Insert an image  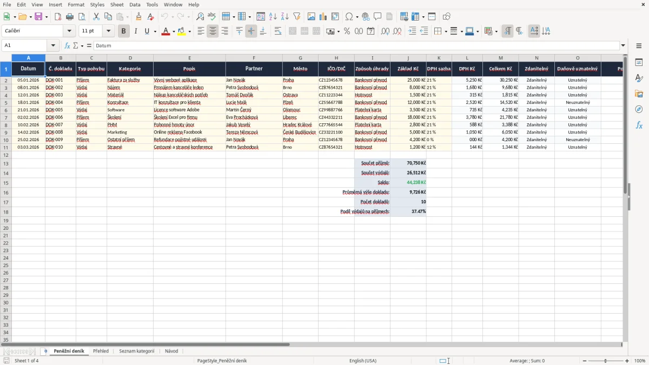pos(312,17)
